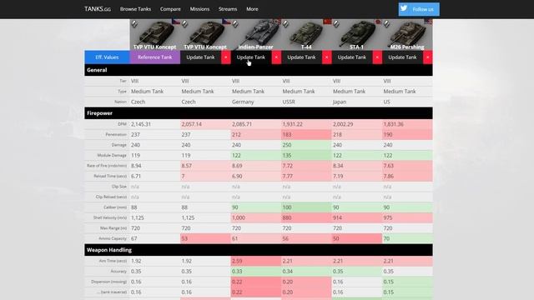Select the DPM value 1,831.36

coord(393,124)
